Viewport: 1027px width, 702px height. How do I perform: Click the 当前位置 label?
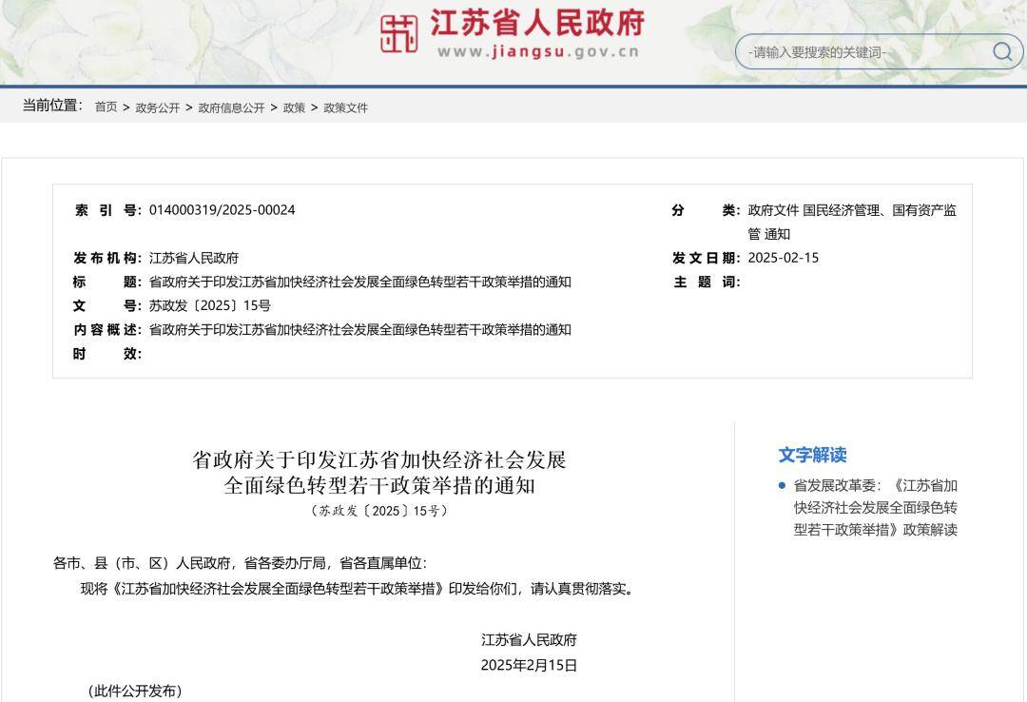click(x=53, y=106)
